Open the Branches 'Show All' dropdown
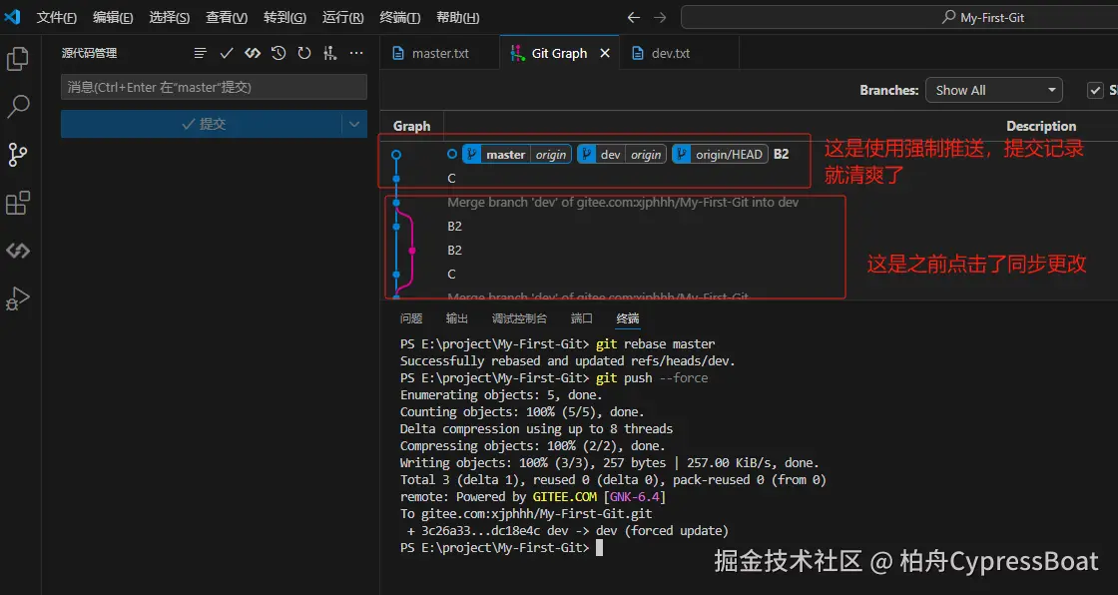1118x595 pixels. pos(994,90)
